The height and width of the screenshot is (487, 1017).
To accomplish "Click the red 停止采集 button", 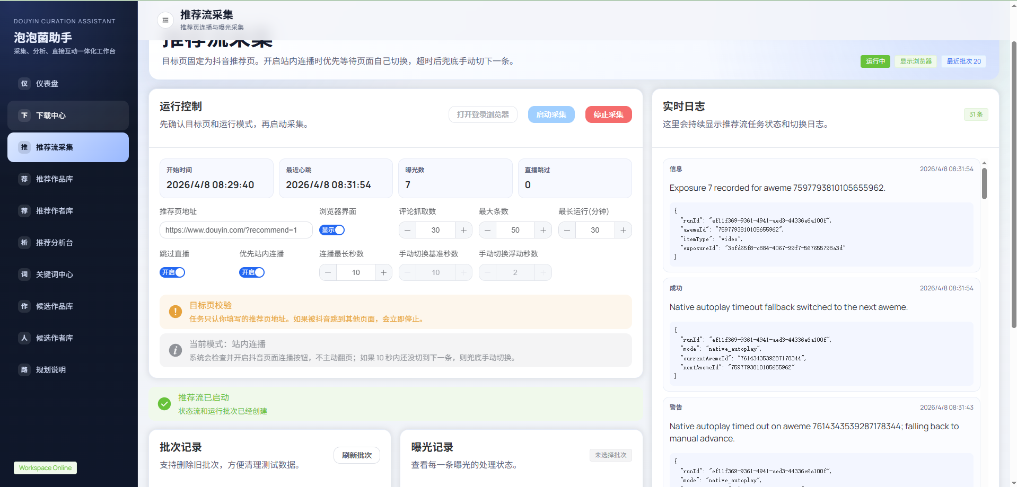I will click(609, 114).
